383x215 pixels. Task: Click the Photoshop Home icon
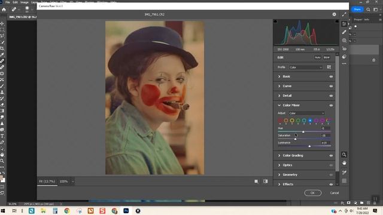pos(4,10)
